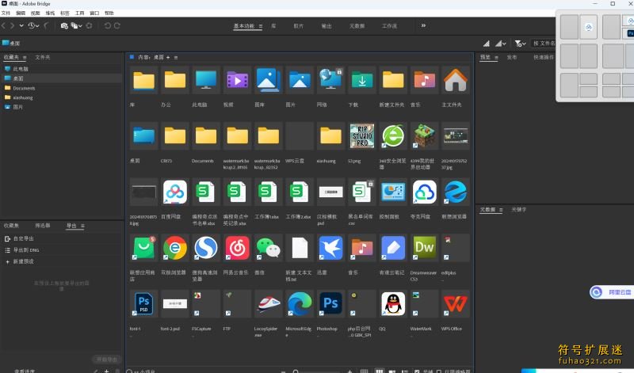The image size is (634, 373).
Task: Open the 工具 menu
Action: coord(80,13)
